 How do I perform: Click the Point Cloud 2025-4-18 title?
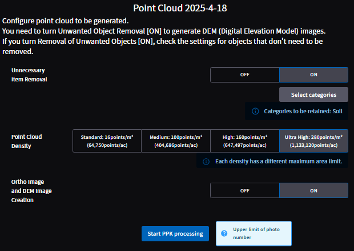[x=180, y=8]
